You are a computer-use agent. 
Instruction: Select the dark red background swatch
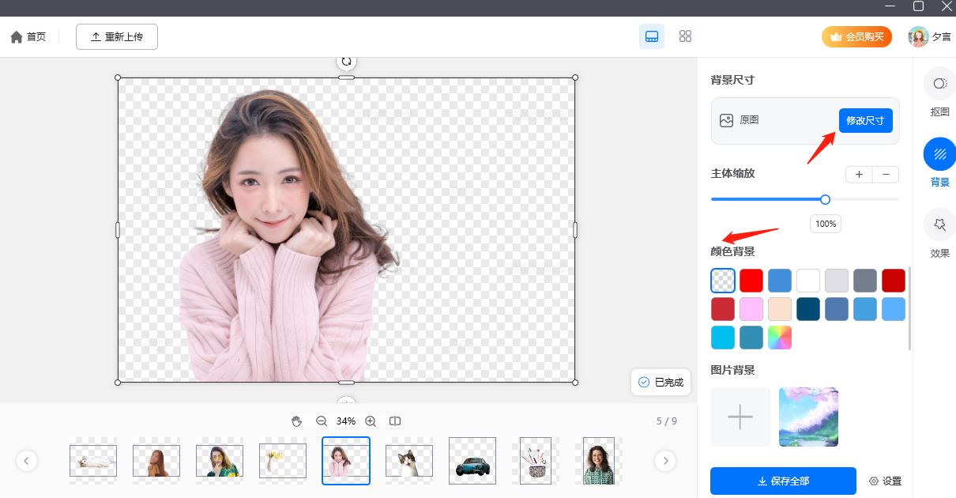[894, 281]
